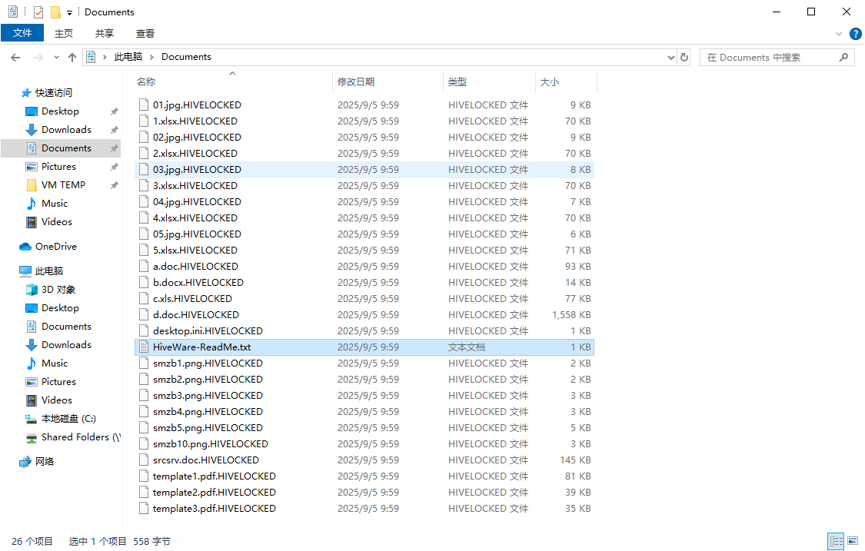Switch to details view layout
Screen dimensions: 865x551
click(x=835, y=542)
